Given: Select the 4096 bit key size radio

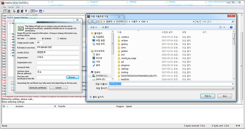Looking at the screenshot, I should (x=58, y=39).
